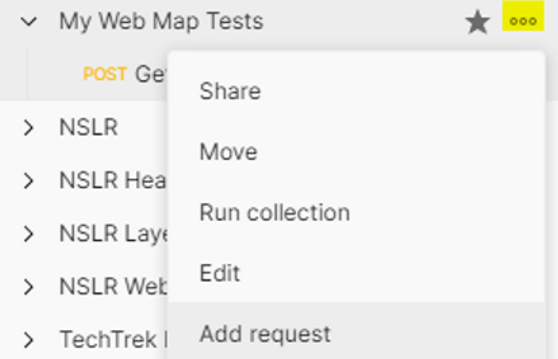Star the My Web Map Tests collection
Screen dimensions: 558x359
pyautogui.click(x=478, y=22)
